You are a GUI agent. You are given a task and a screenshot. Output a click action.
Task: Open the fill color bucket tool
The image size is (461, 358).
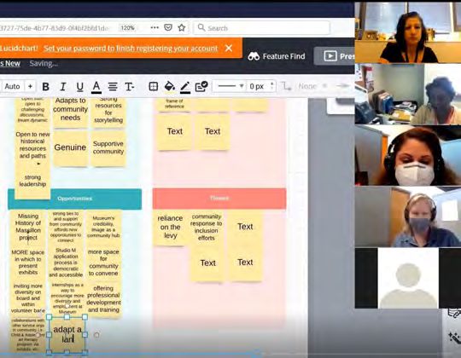pos(170,86)
